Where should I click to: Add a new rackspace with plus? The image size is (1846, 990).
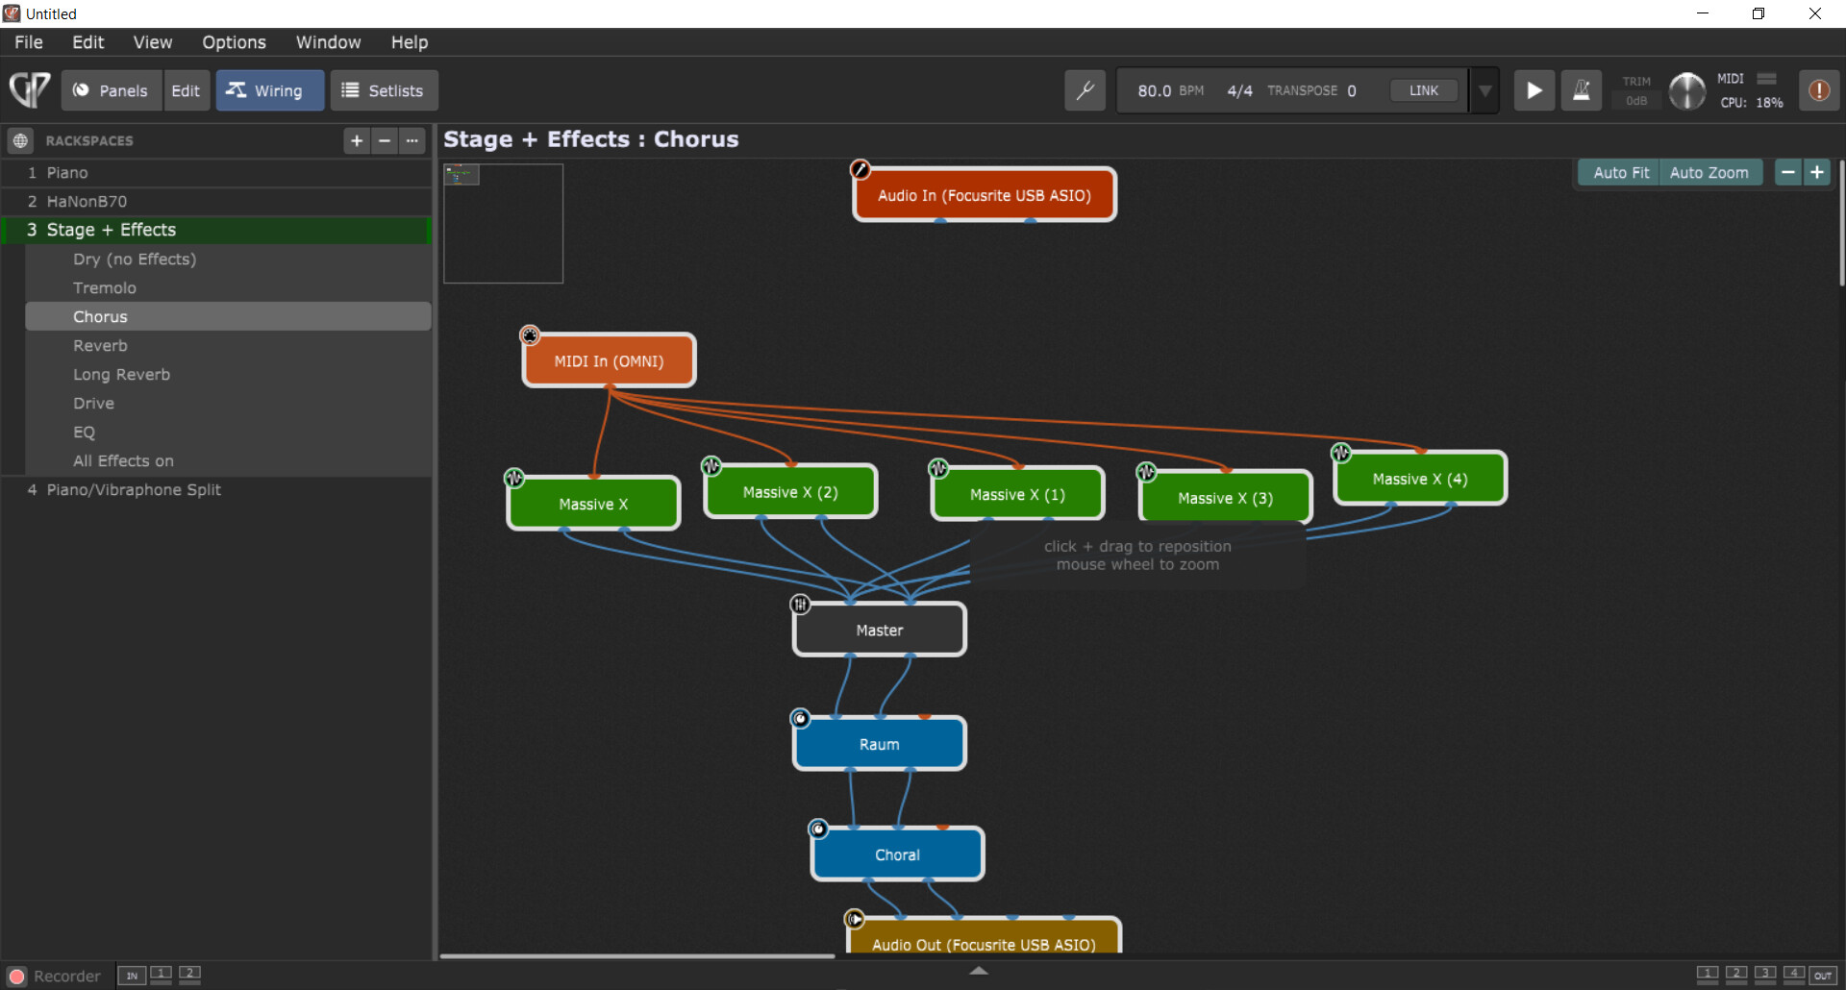click(x=357, y=140)
